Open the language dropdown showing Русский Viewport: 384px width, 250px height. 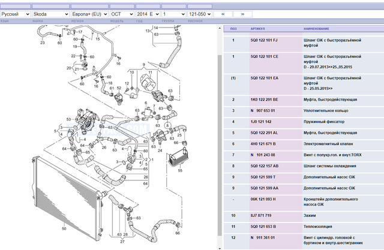pos(15,14)
